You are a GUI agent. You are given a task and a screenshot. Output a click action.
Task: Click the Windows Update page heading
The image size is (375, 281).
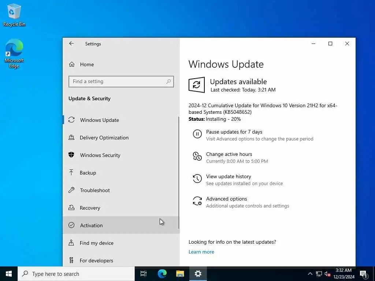226,64
